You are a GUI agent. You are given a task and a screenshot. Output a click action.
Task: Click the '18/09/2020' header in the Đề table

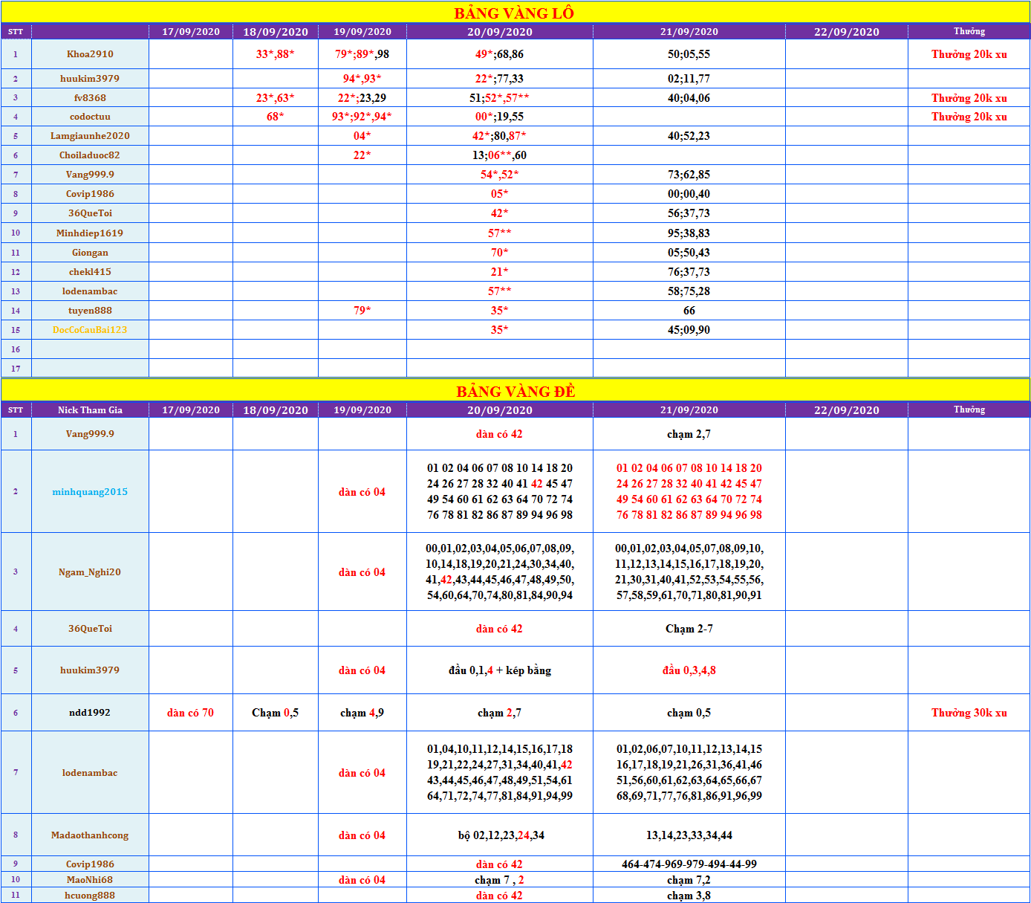pos(276,410)
